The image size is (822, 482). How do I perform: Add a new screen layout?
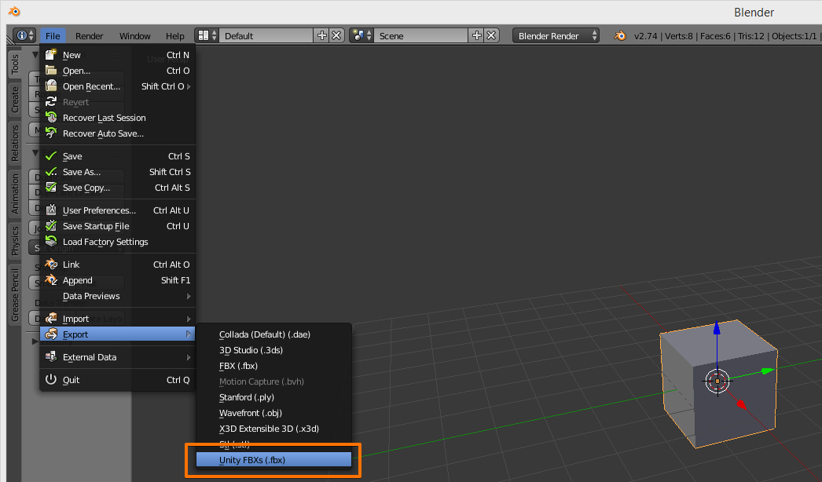click(322, 35)
